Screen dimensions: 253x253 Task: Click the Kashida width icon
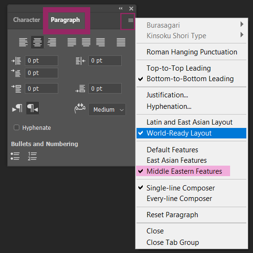click(80, 108)
